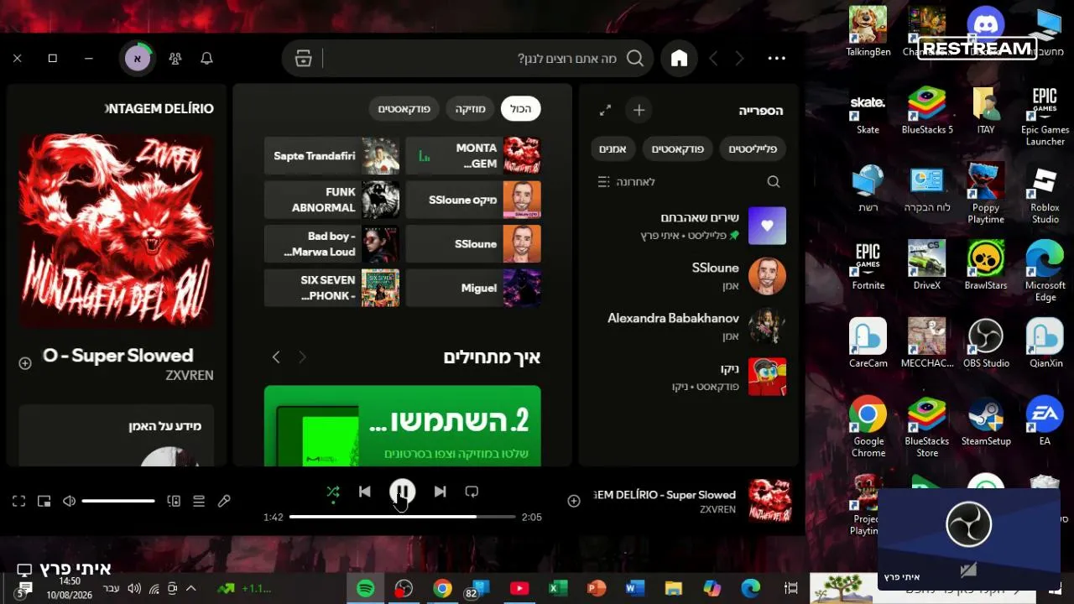Filter library by אמנים
The height and width of the screenshot is (604, 1074).
[x=612, y=149]
